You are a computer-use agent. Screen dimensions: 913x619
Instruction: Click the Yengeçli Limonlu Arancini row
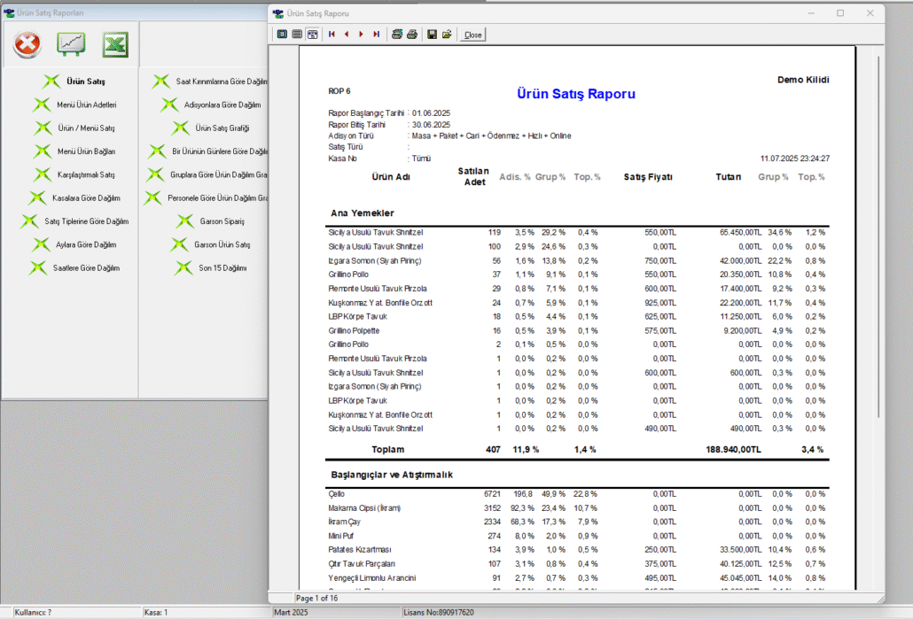(x=576, y=577)
